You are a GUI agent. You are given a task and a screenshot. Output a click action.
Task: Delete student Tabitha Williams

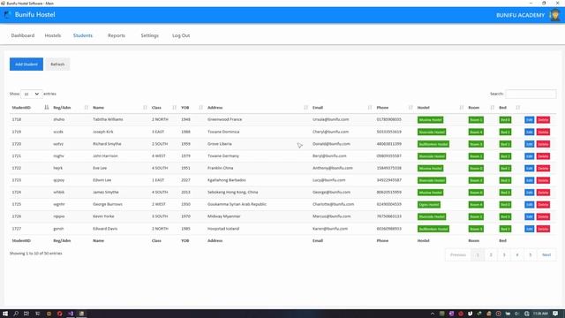pos(543,120)
